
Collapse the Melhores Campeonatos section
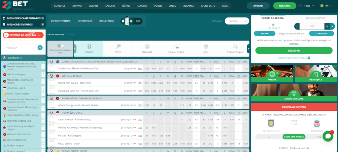(x=43, y=18)
